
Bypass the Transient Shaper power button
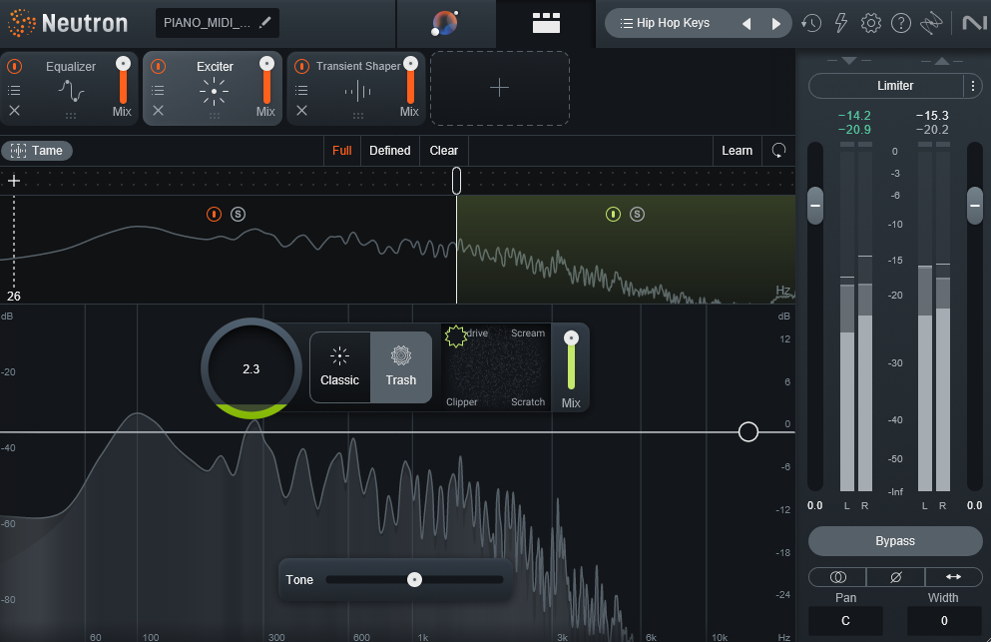(x=301, y=67)
